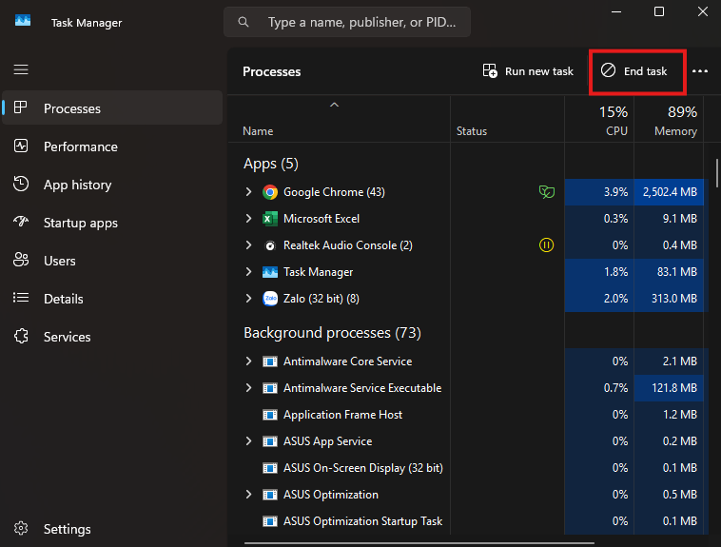This screenshot has height=547, width=721.
Task: Click the Task Manager app logo in title bar
Action: coord(23,21)
